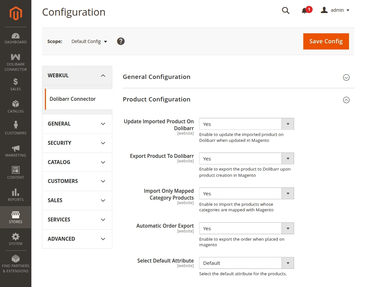The height and width of the screenshot is (287, 365).
Task: Select the Dolibarr Connector menu item
Action: pyautogui.click(x=72, y=99)
